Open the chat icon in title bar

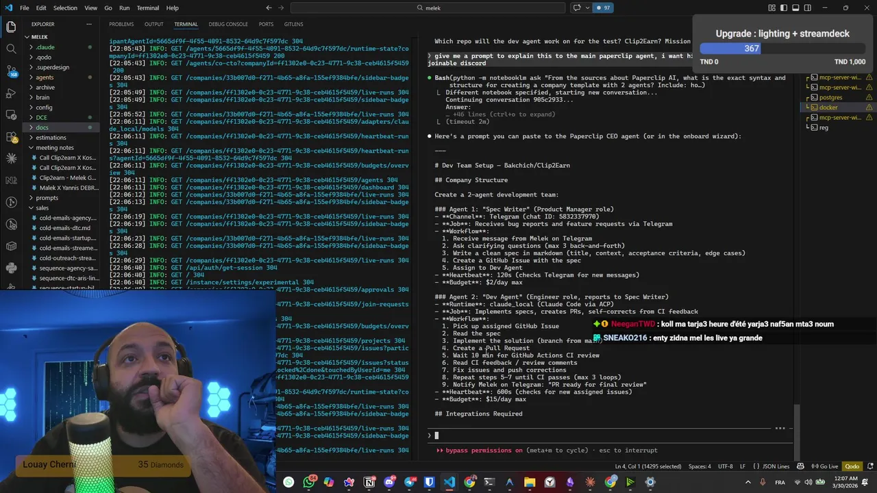pyautogui.click(x=576, y=8)
